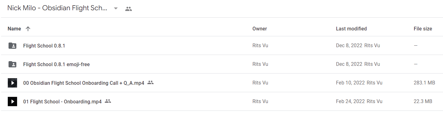Open 00 Obsidian Flight School Onboarding Call file
The height and width of the screenshot is (113, 443).
84,83
